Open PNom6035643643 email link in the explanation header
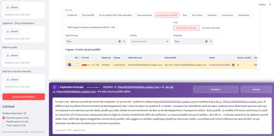Viewport: 274px width, 136px height. 138,87
